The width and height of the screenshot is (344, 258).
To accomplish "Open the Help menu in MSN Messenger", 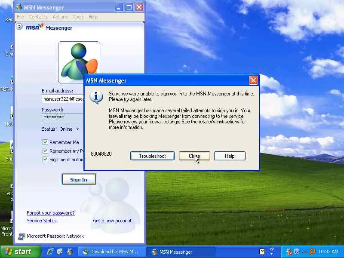I will coord(93,17).
